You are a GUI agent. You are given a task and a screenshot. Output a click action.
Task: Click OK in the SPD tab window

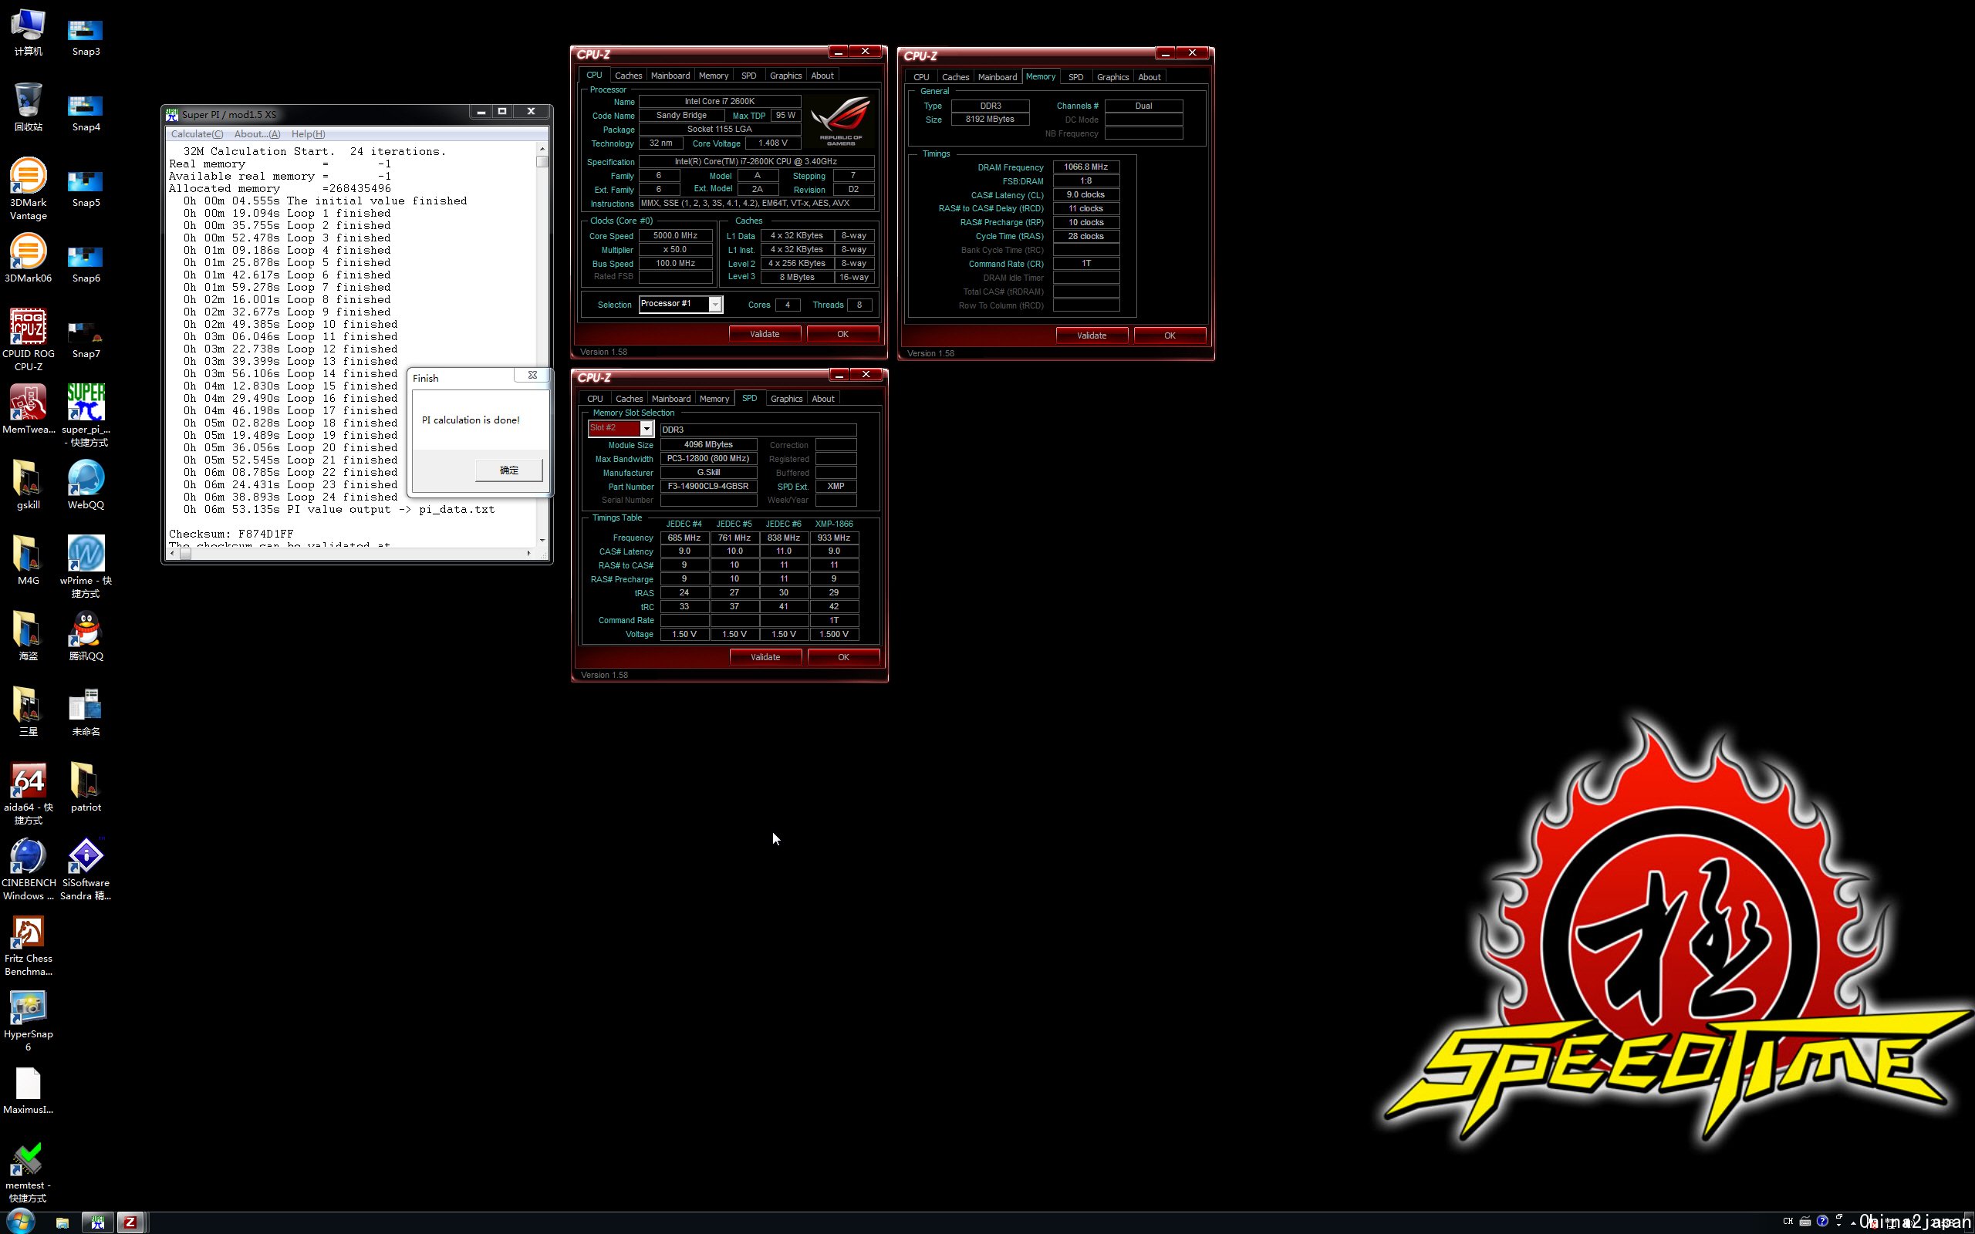(844, 657)
